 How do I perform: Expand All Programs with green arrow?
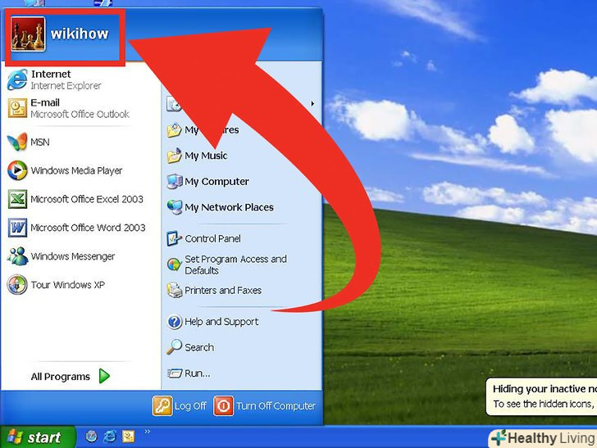click(104, 376)
